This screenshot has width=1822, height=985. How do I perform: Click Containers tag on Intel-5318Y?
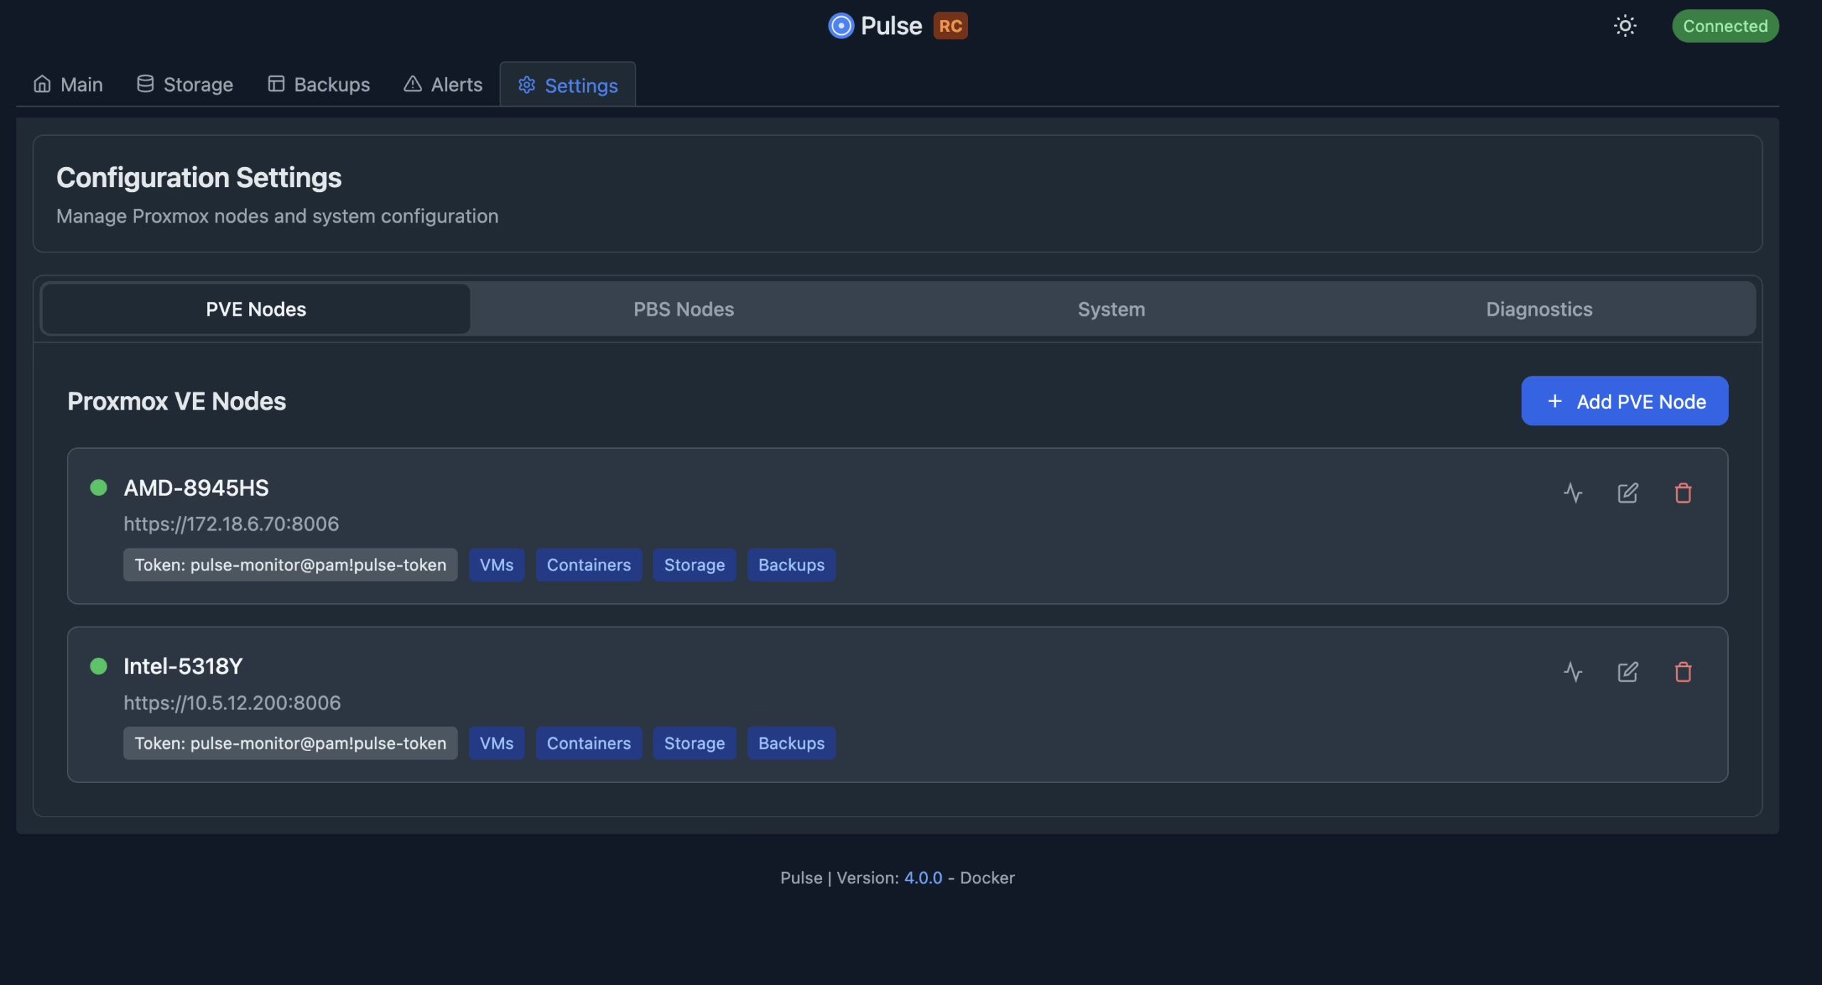(x=589, y=743)
